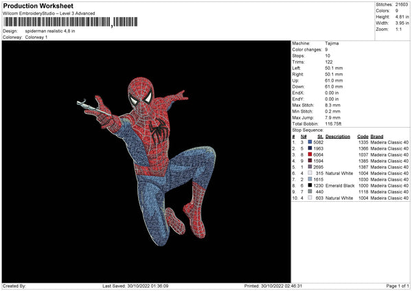The width and height of the screenshot is (412, 291).
Task: Click 'Natural White' in stop 6 row
Action: click(339, 174)
